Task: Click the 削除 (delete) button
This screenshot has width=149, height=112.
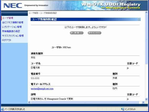Action: pyautogui.click(x=77, y=33)
